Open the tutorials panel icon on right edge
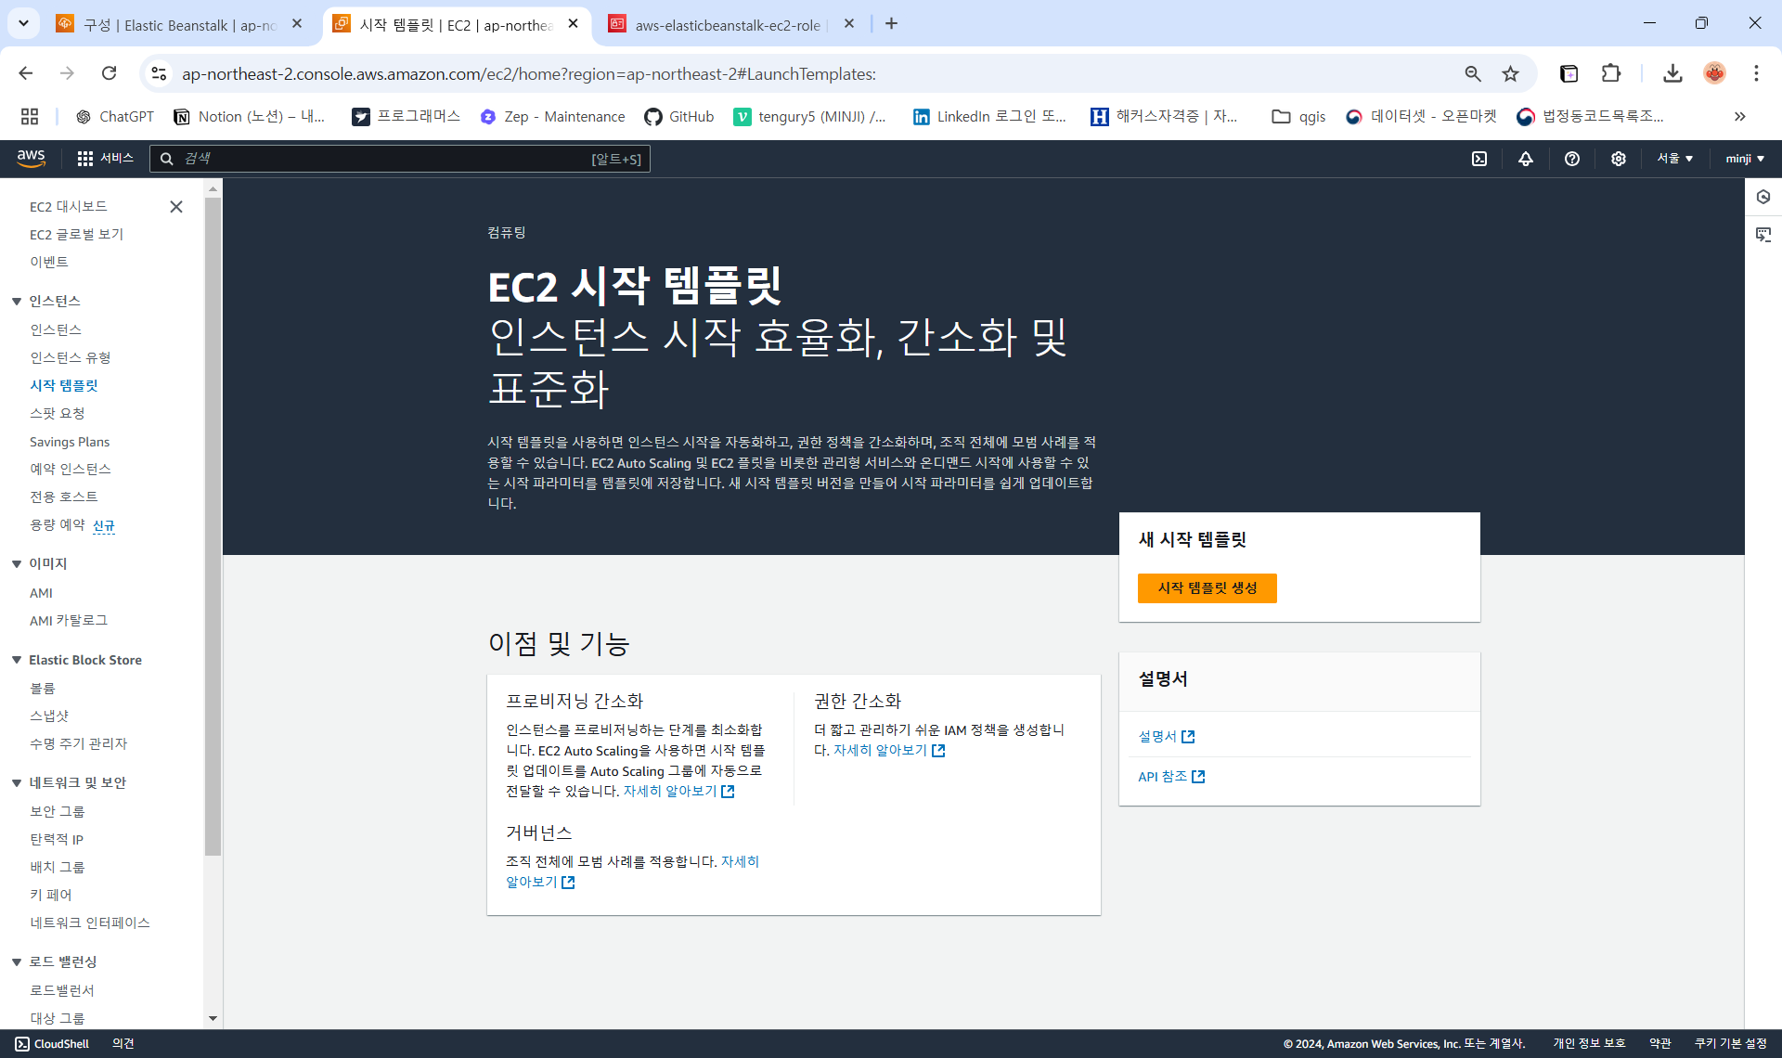The image size is (1782, 1058). pos(1763,235)
